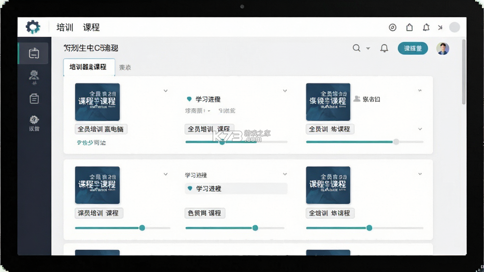The height and width of the screenshot is (272, 484).
Task: Click the heart icon in the gray 学习进程 row
Action: point(190,188)
